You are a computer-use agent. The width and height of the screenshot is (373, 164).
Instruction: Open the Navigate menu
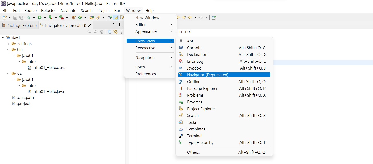[x=68, y=11]
